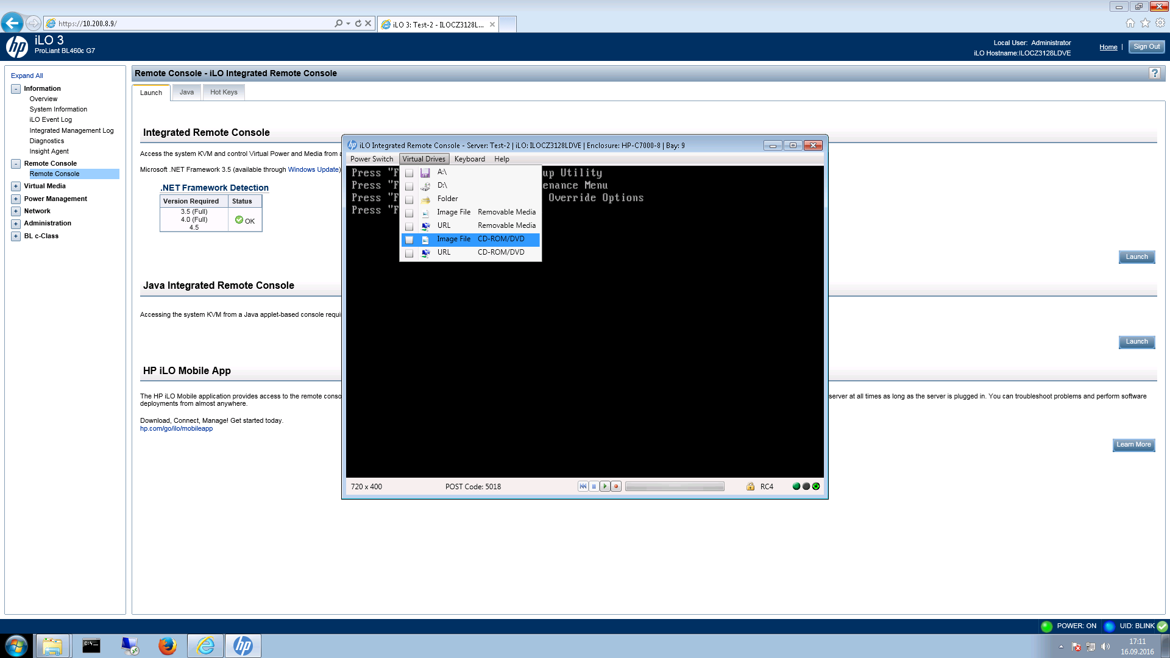Expand the BL c-Class tree node
Viewport: 1170px width, 658px height.
tap(16, 236)
